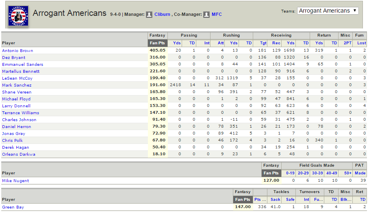Sort defense by Ret TD column
369x213 pixels.
(x=362, y=199)
